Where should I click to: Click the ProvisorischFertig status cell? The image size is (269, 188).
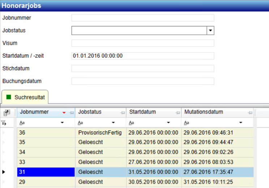tap(101, 133)
